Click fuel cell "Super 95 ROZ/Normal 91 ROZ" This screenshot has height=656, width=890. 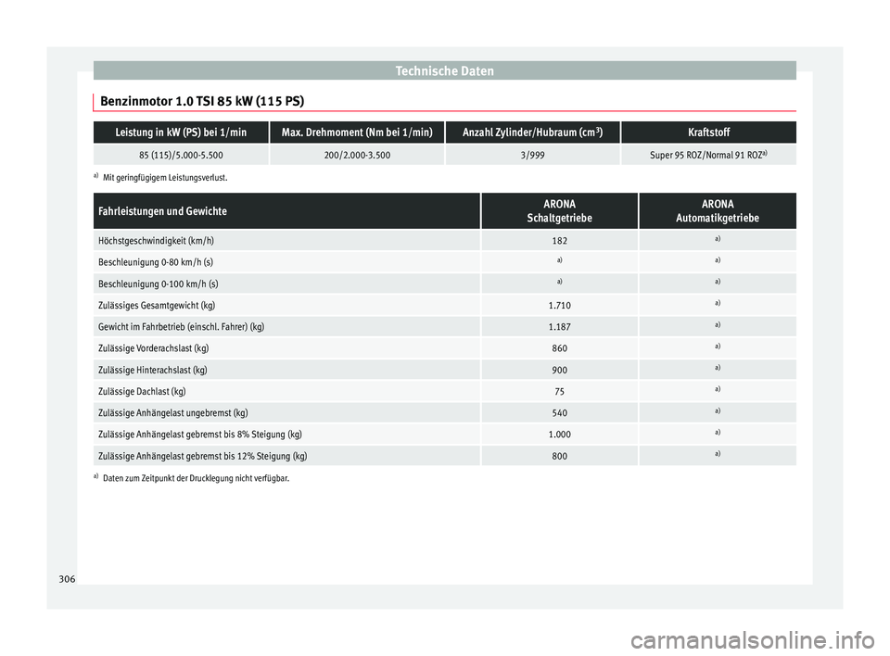pos(709,155)
